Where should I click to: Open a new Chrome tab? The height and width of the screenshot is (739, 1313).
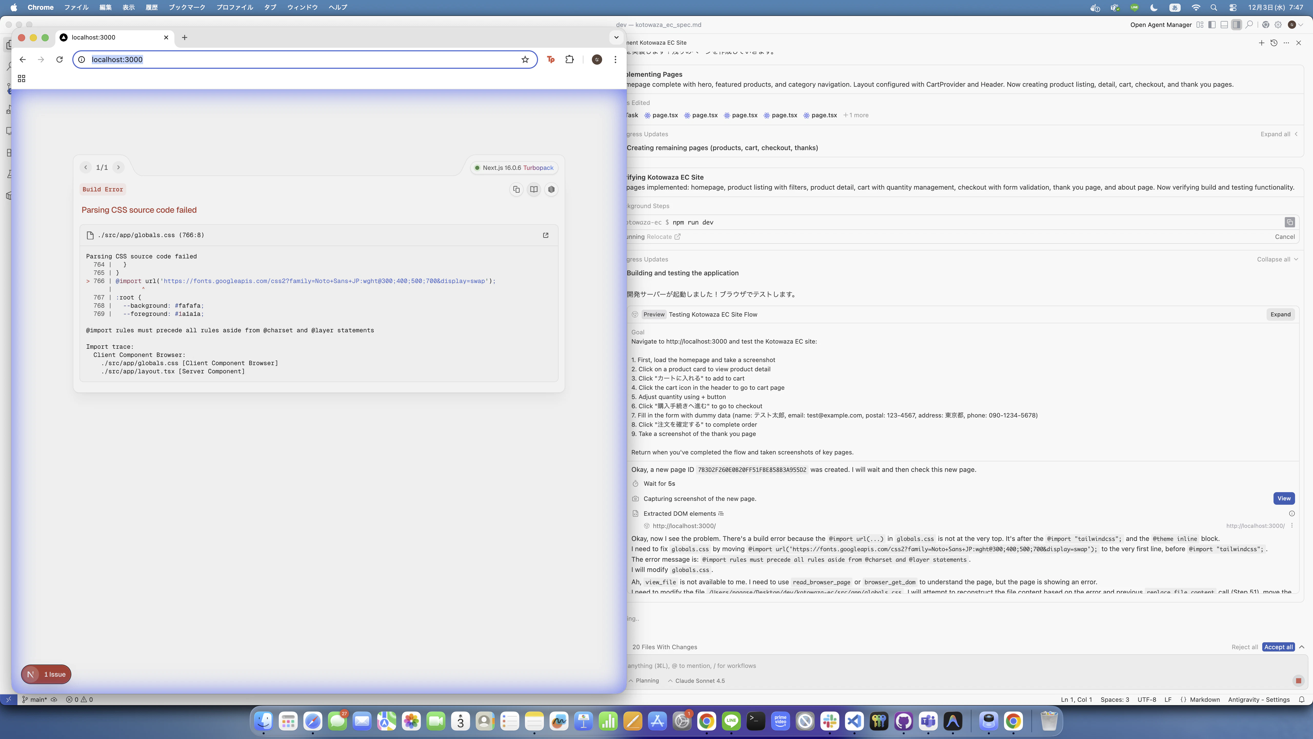185,38
